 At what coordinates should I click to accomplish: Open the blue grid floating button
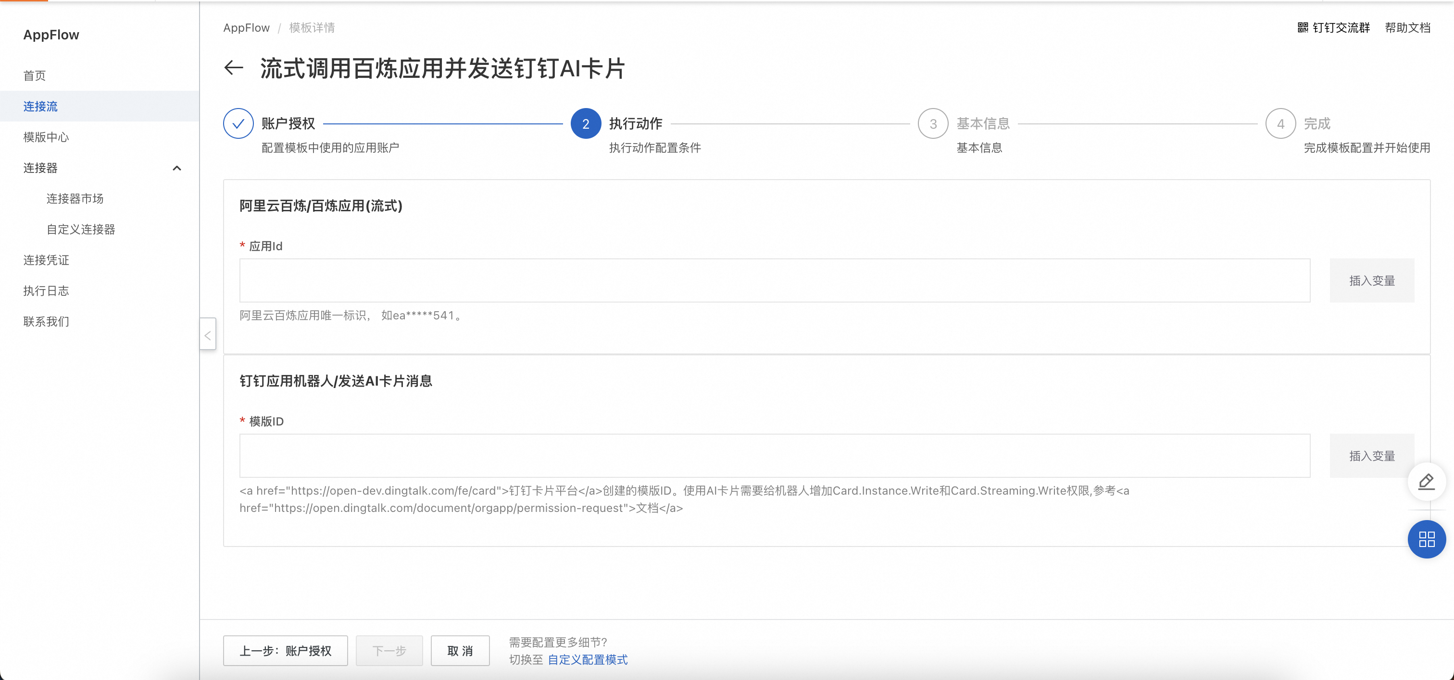tap(1426, 539)
